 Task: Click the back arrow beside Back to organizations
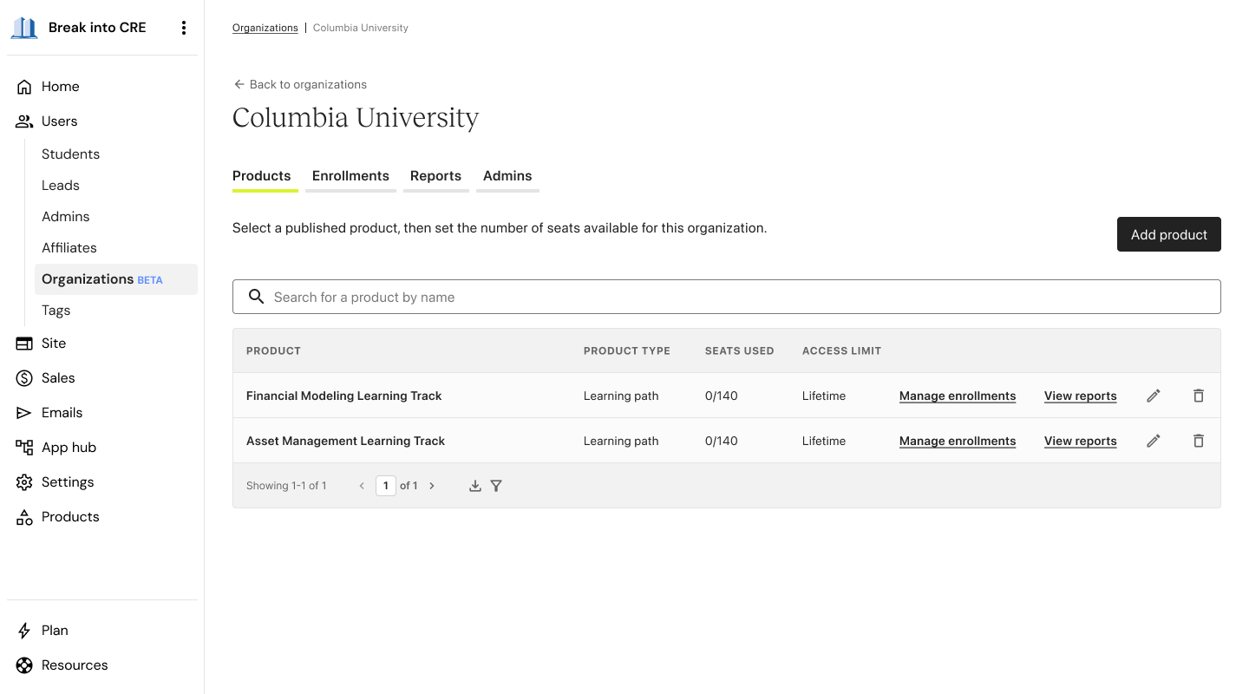tap(239, 84)
